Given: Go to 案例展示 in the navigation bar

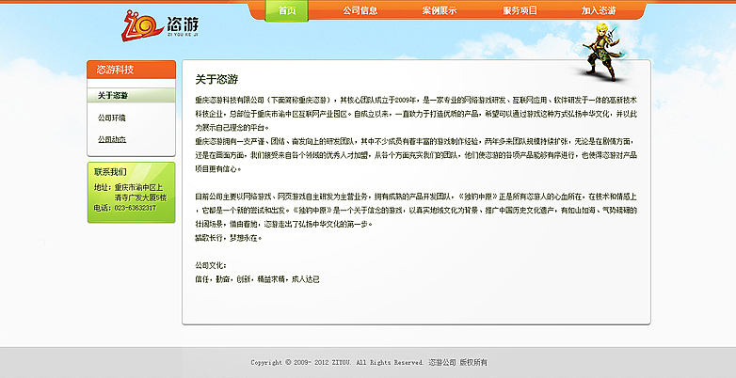Looking at the screenshot, I should point(439,10).
